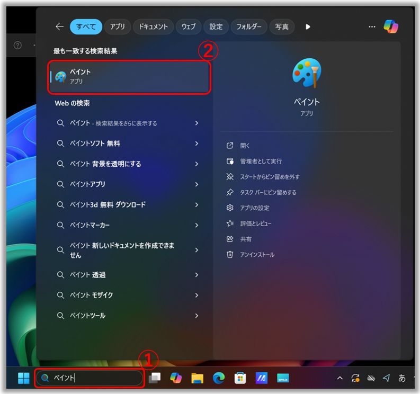Select ペイントソフト 無料 web search text
The height and width of the screenshot is (394, 420).
(95, 144)
